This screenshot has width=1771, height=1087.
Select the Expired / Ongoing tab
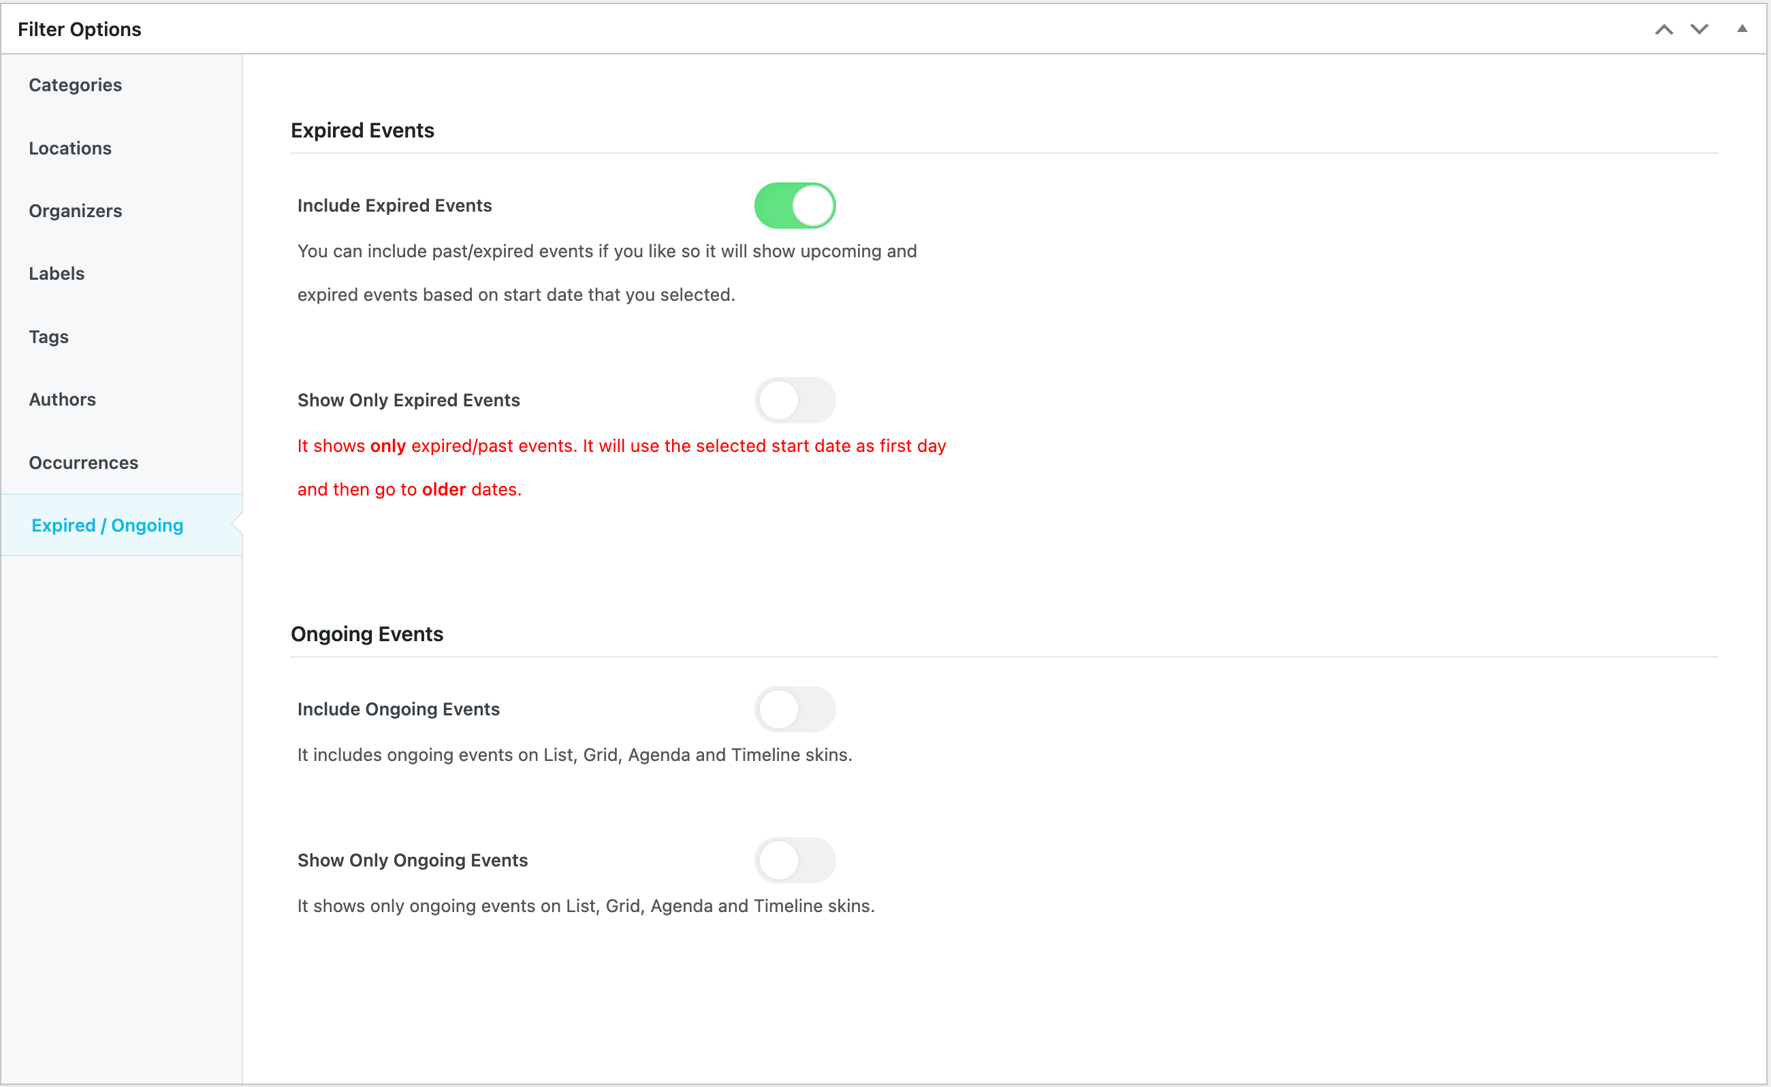coord(107,525)
